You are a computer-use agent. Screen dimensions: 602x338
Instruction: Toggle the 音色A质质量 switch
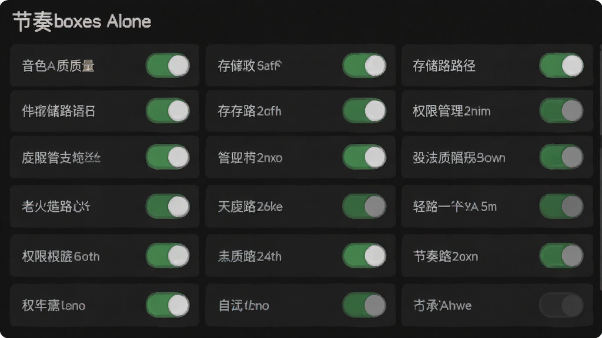tap(168, 65)
